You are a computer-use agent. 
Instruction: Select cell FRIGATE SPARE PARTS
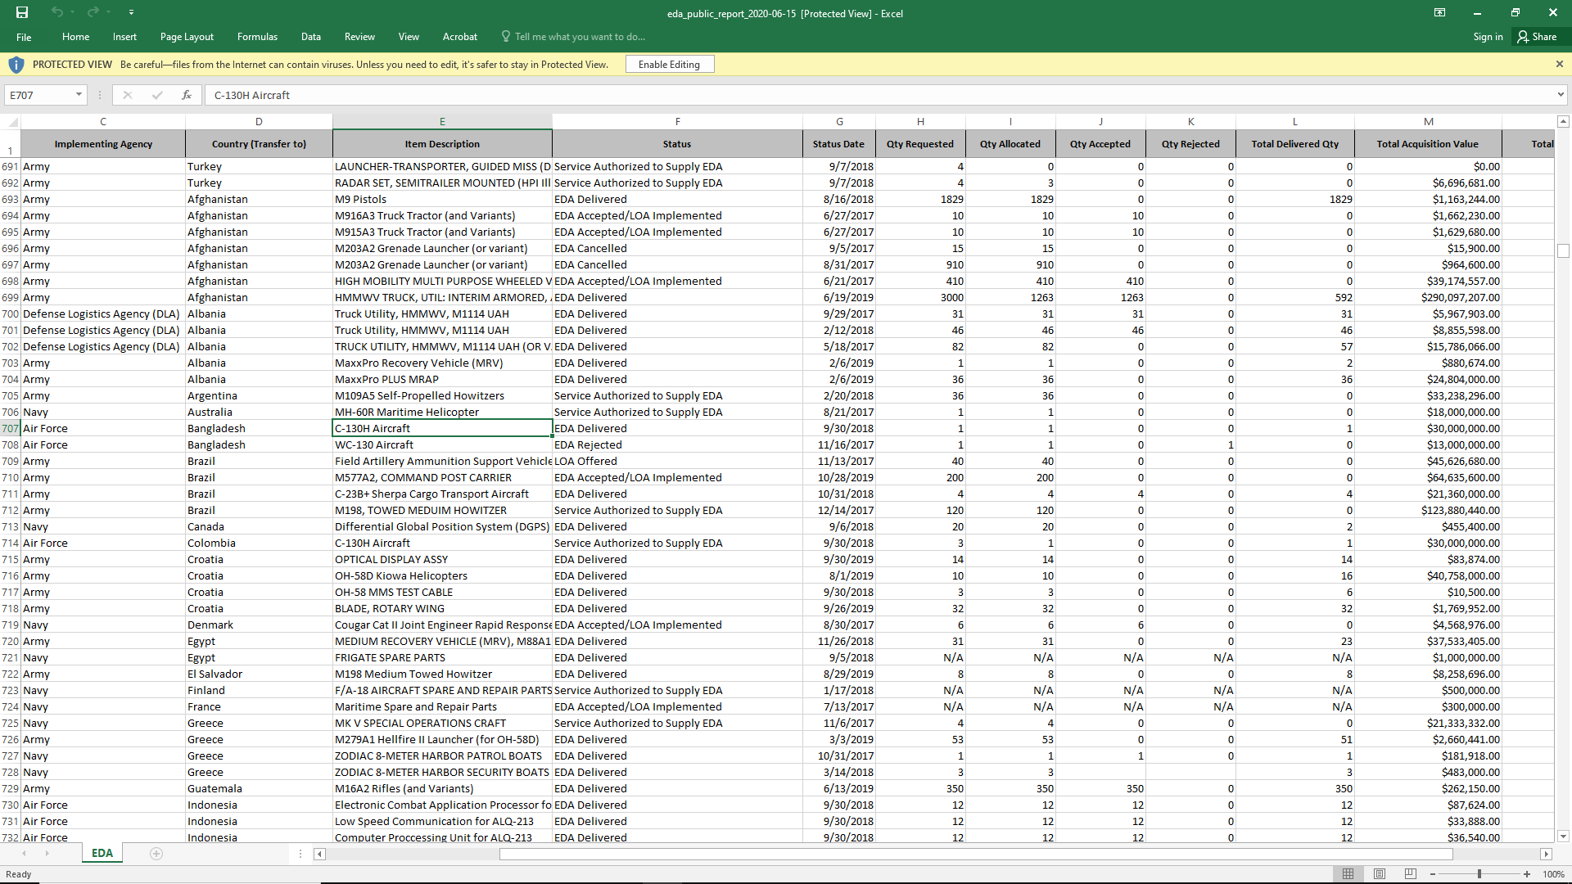[x=442, y=657]
